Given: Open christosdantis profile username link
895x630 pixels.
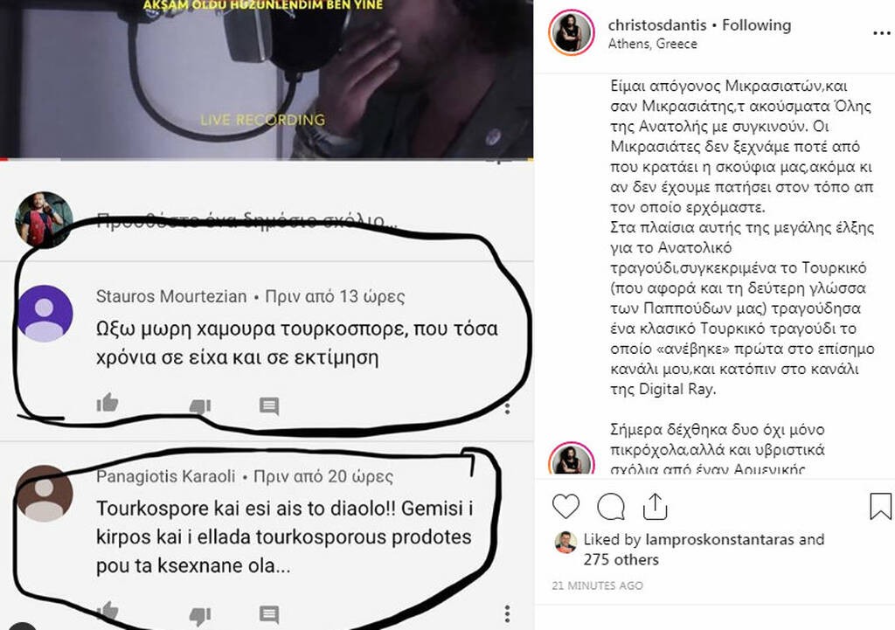Looking at the screenshot, I should pos(657,25).
